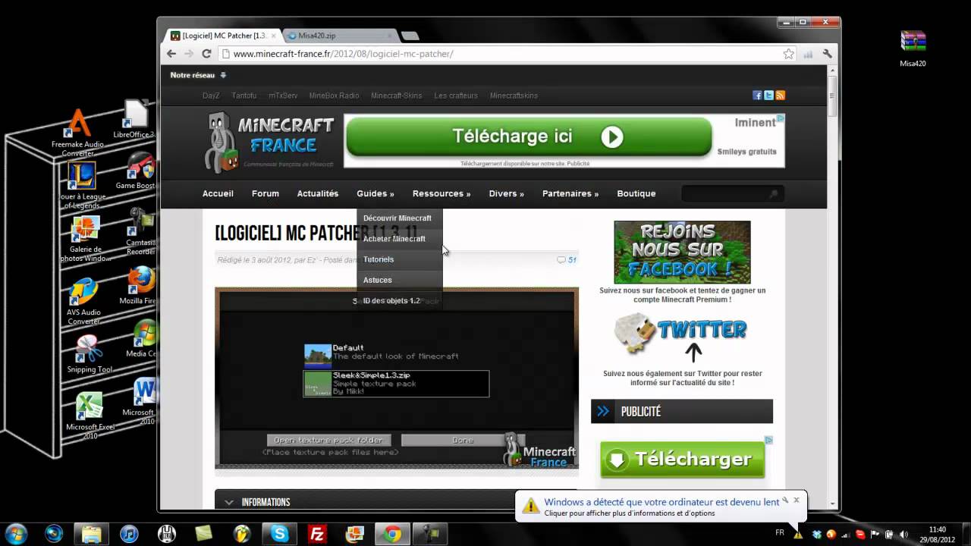The height and width of the screenshot is (546, 971).
Task: Click Chrome's reload page icon
Action: (206, 54)
